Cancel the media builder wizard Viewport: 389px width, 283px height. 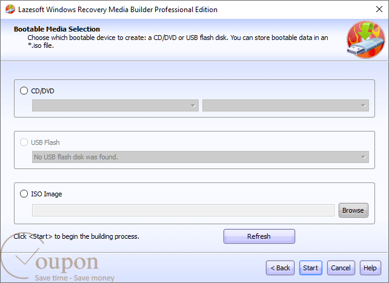[341, 268]
